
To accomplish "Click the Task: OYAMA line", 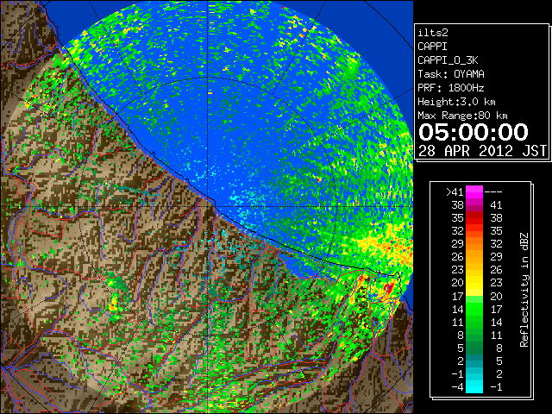I will coord(451,74).
